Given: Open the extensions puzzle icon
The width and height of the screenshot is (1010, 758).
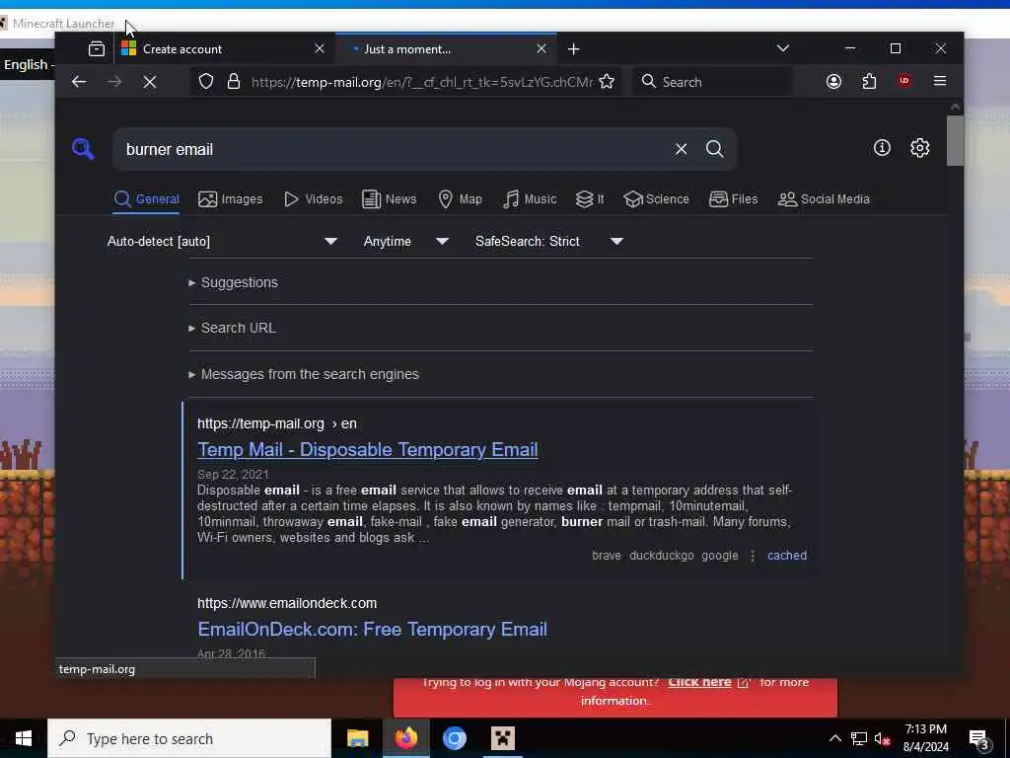Looking at the screenshot, I should [x=869, y=81].
